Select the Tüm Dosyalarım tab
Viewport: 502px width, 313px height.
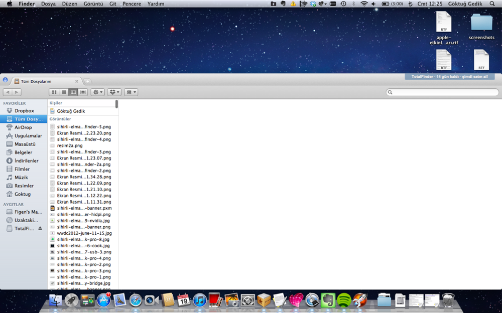45,81
